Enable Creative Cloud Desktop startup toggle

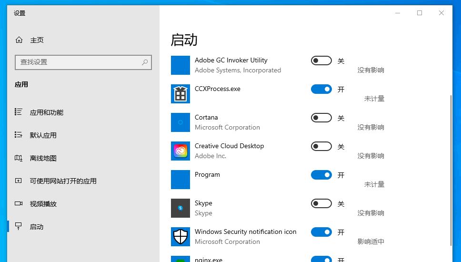pyautogui.click(x=321, y=146)
